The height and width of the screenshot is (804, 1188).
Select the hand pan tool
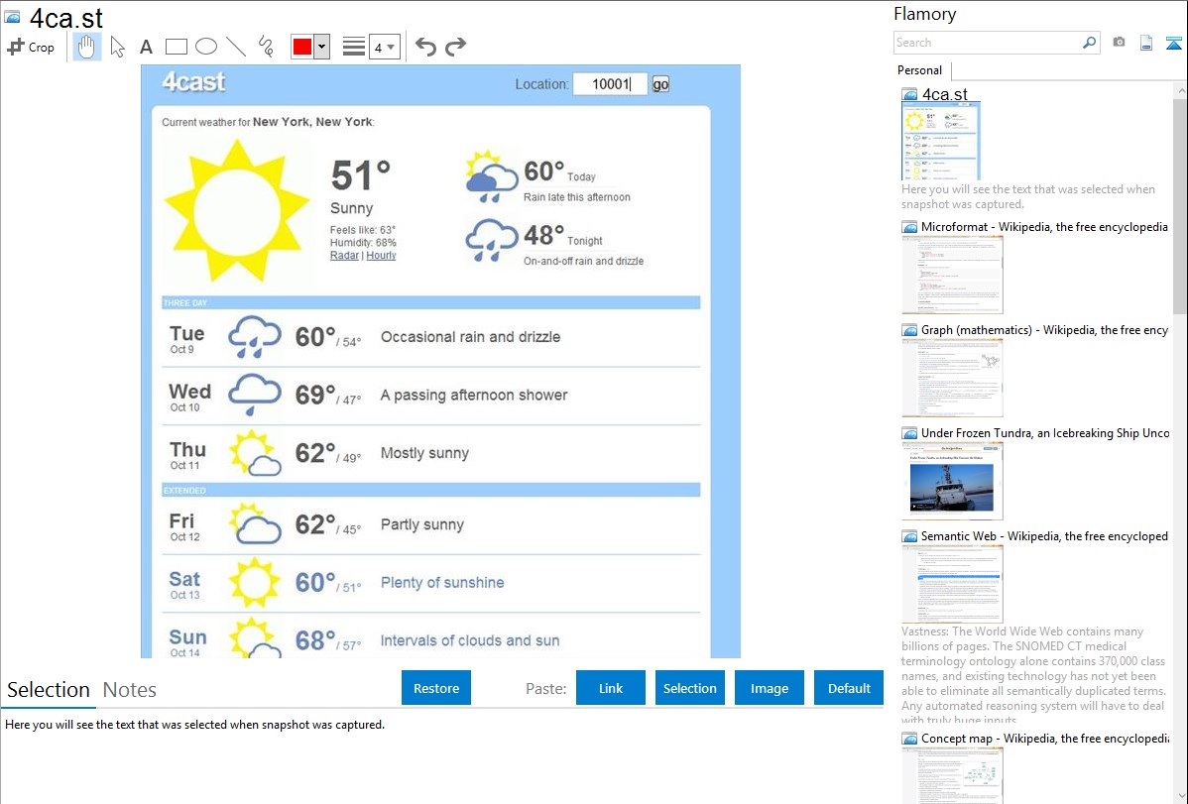(x=86, y=47)
